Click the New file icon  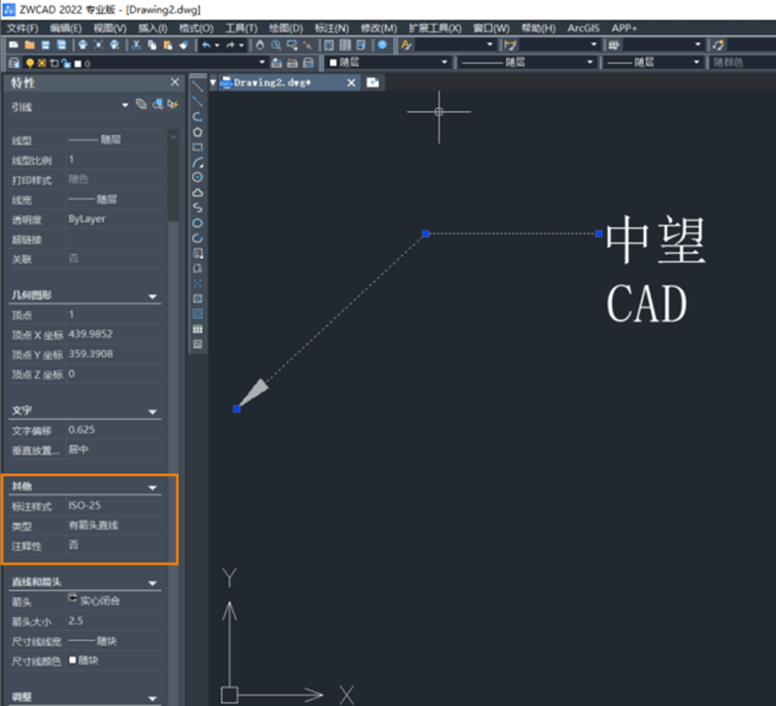tap(14, 45)
